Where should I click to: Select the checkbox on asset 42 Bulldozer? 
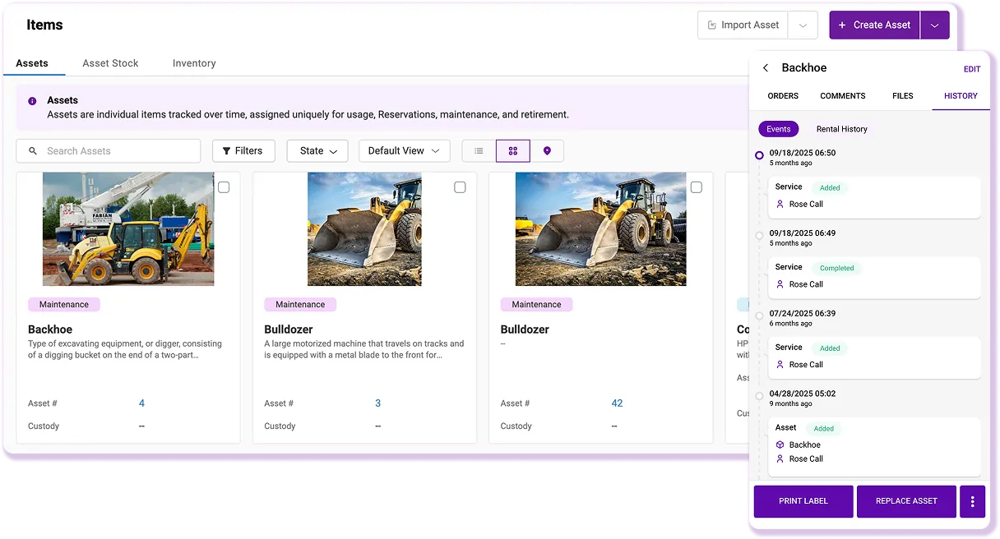pos(696,187)
